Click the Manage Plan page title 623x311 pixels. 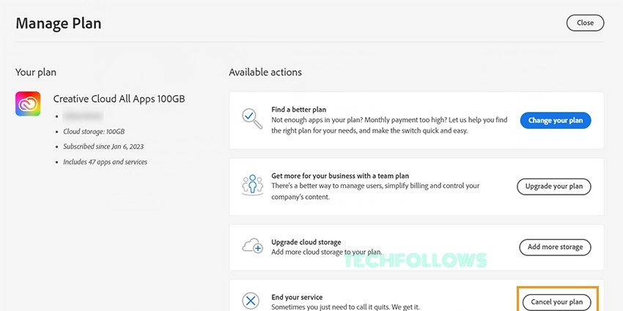59,23
